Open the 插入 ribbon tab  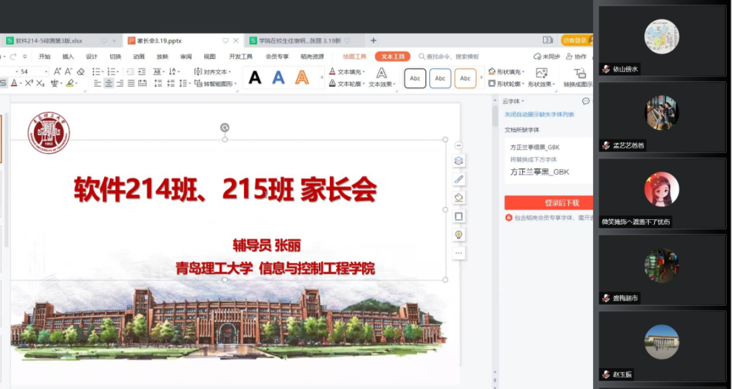coord(68,57)
